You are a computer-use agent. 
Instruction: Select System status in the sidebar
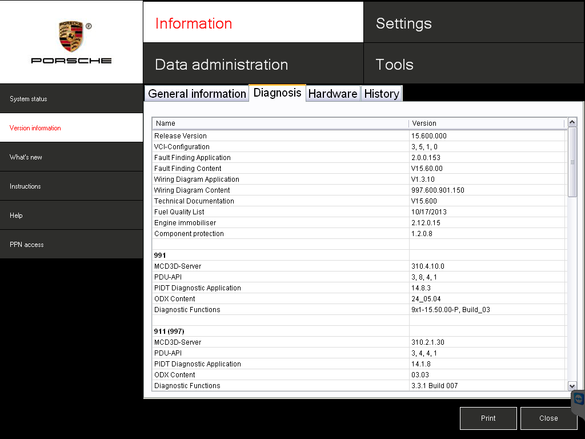(x=71, y=99)
